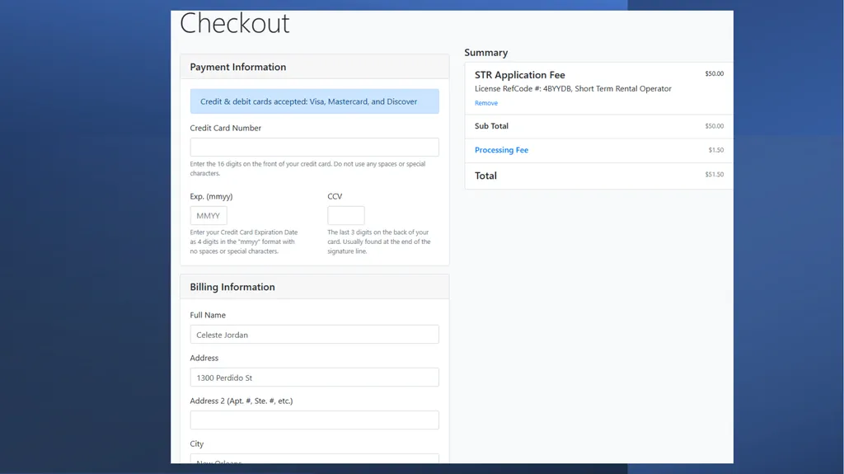Click the City label
The image size is (844, 474).
[x=196, y=443]
